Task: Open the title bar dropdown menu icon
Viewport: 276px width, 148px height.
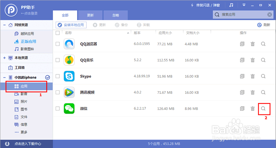Action: point(244,5)
